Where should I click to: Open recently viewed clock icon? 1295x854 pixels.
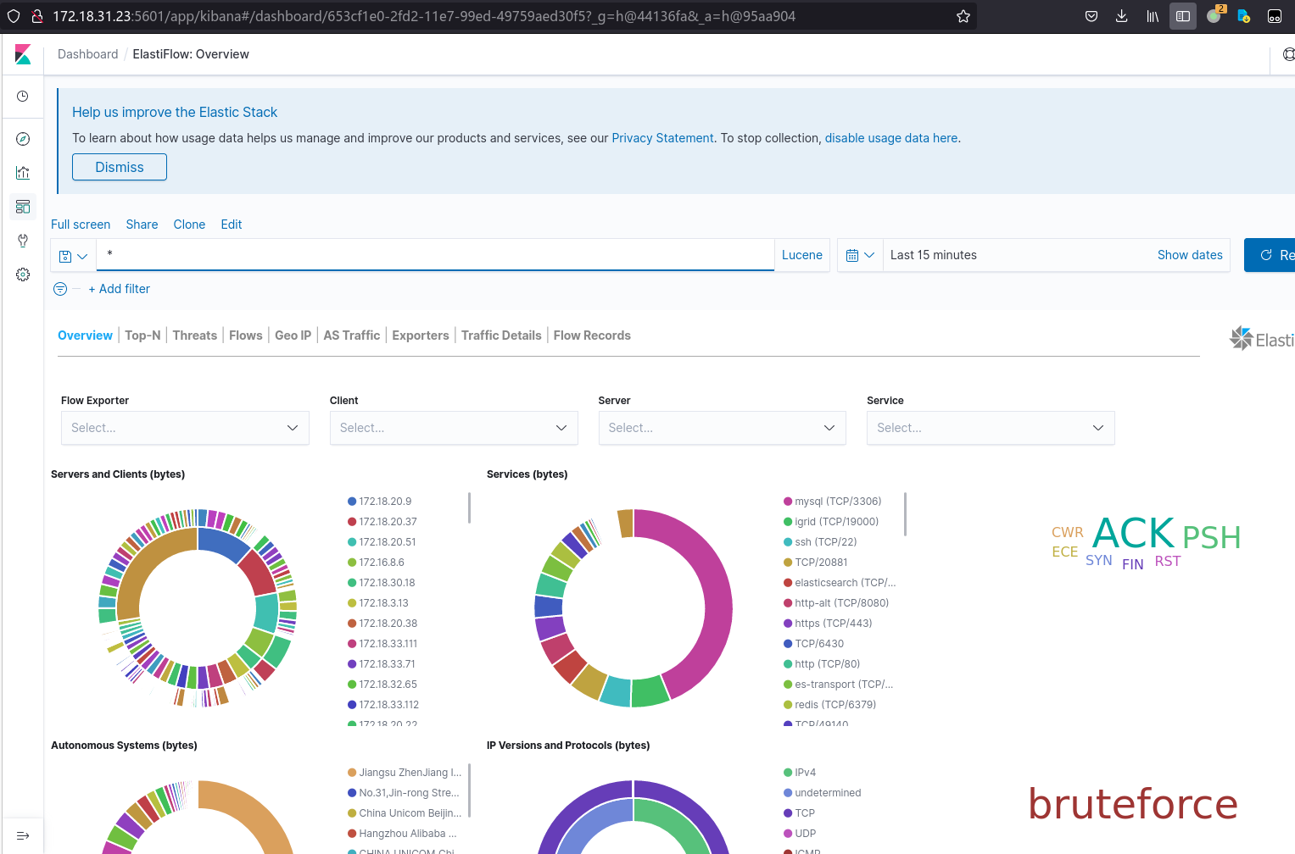click(x=23, y=97)
